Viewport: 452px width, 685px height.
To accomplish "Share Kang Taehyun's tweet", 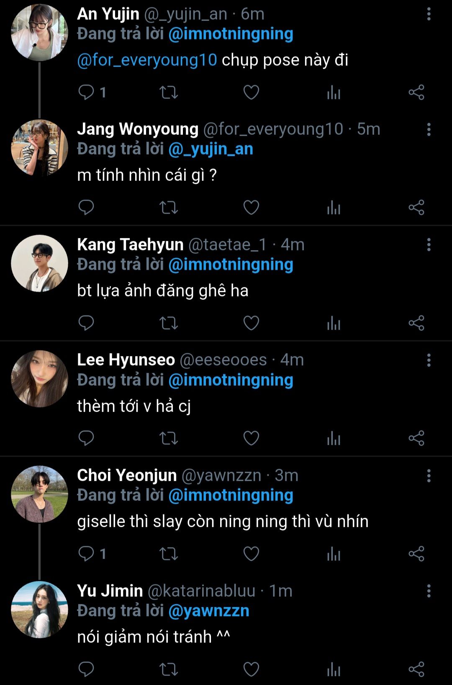I will [416, 323].
